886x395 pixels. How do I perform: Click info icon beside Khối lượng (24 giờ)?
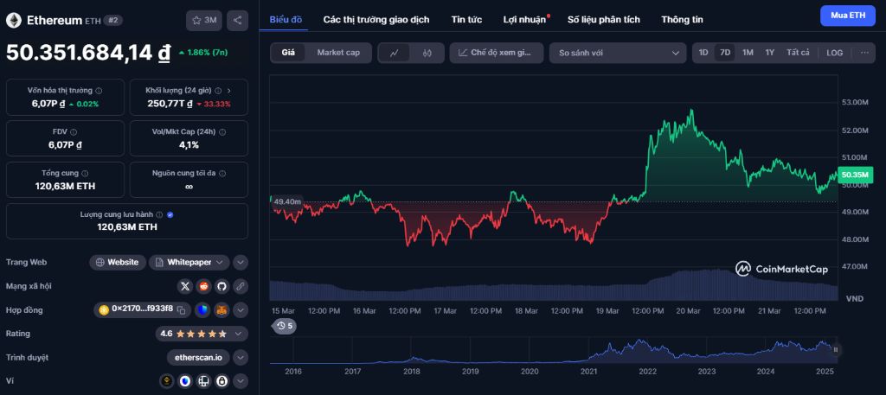click(x=218, y=90)
